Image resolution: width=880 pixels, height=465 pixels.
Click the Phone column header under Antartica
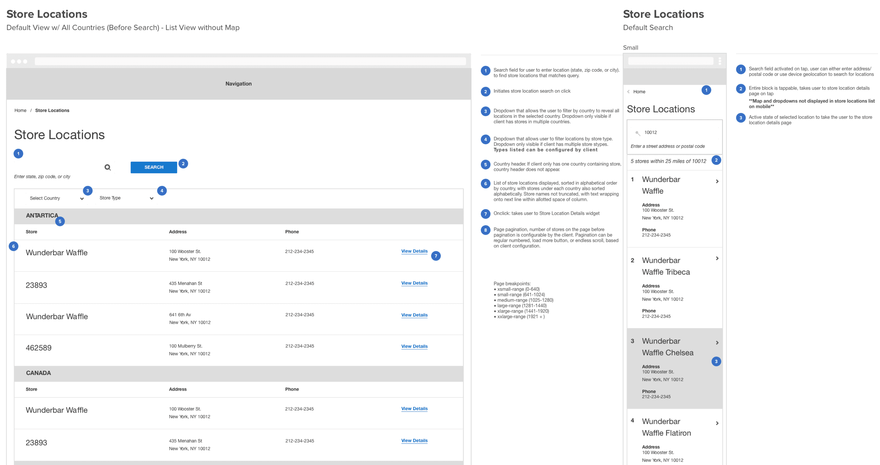pos(292,232)
